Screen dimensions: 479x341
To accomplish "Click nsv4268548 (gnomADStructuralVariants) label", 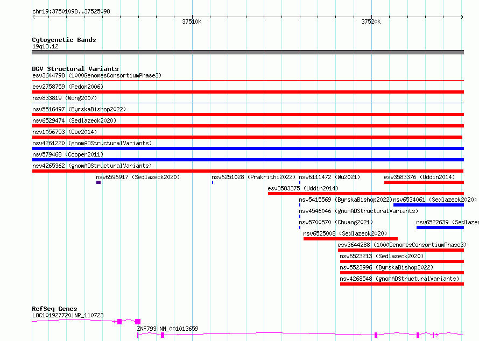I will tap(399, 279).
